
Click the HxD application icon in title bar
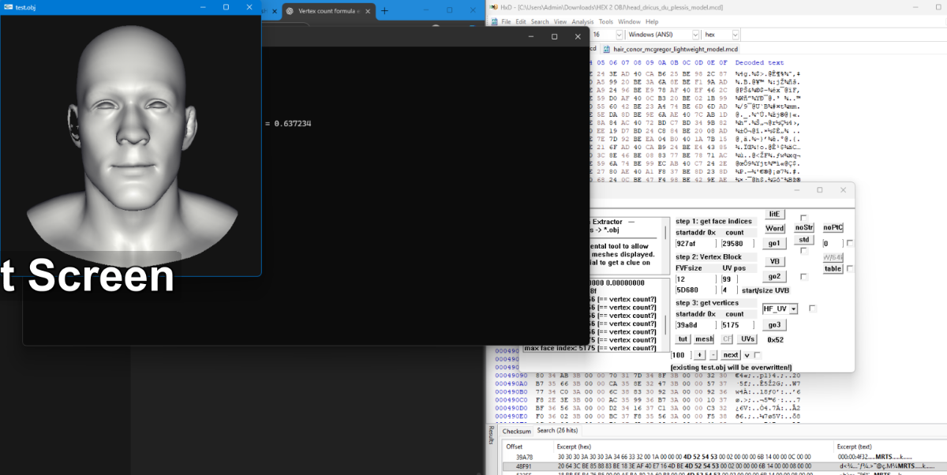(x=493, y=7)
